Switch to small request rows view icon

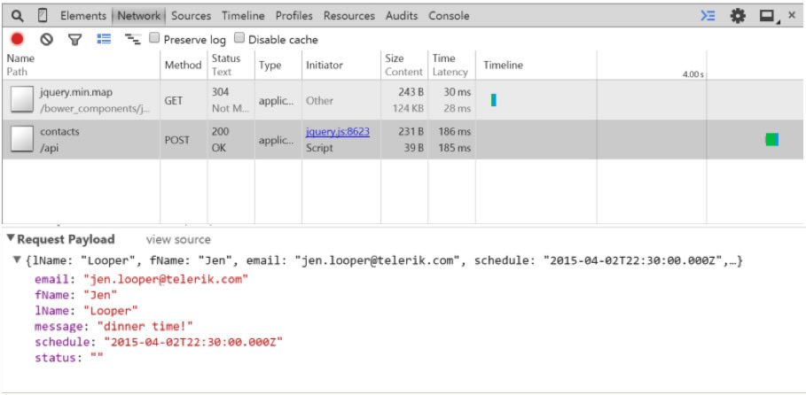(133, 39)
